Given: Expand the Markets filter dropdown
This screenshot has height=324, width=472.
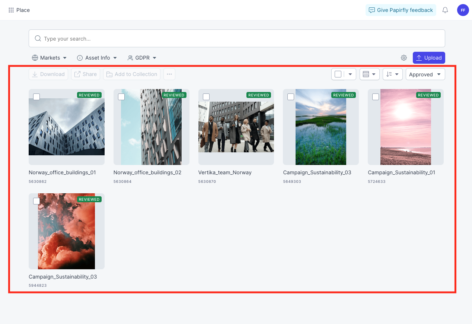Looking at the screenshot, I should 50,58.
